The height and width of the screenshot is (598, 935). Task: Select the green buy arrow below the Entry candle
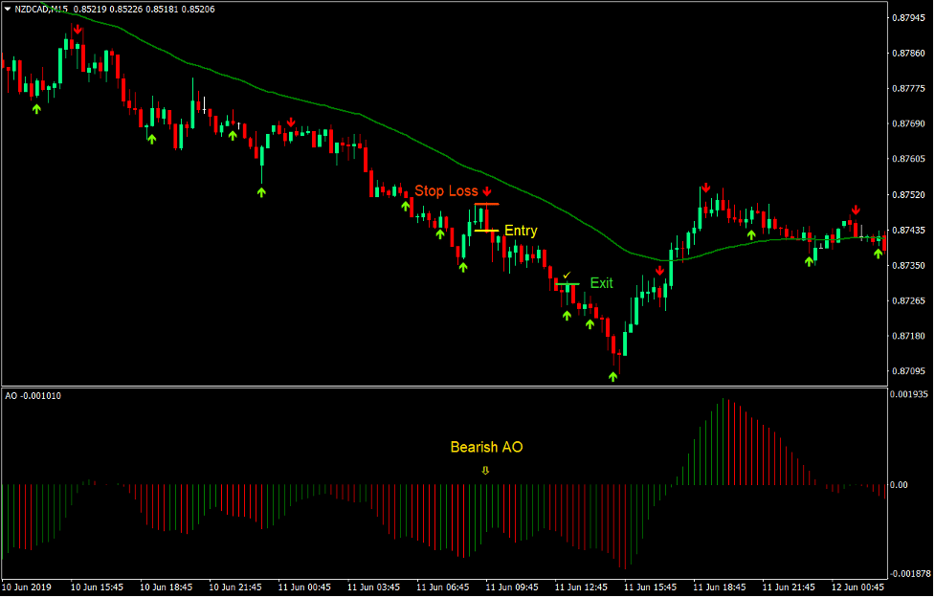tap(464, 269)
